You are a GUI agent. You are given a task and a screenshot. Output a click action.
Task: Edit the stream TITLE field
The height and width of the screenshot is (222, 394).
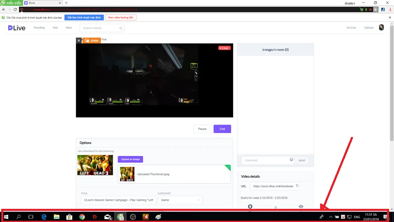coord(118,200)
